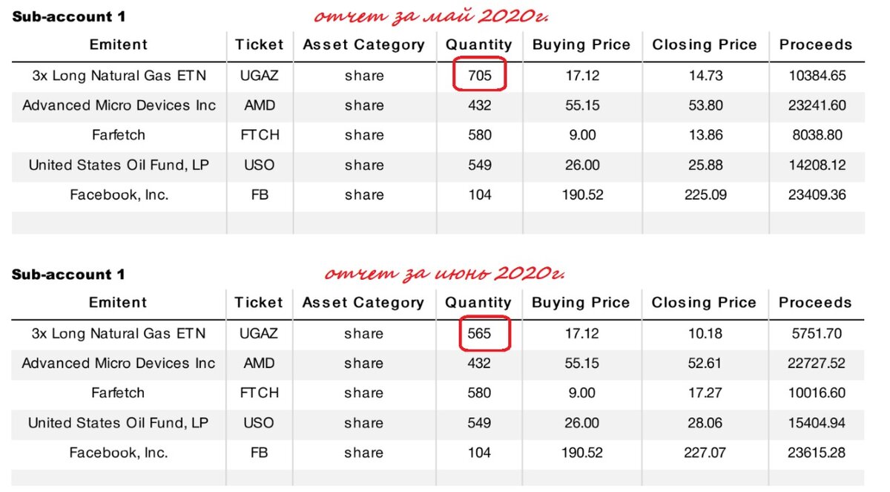The image size is (890, 492).
Task: Click the circled quantity 705 in May report
Action: pyautogui.click(x=480, y=75)
